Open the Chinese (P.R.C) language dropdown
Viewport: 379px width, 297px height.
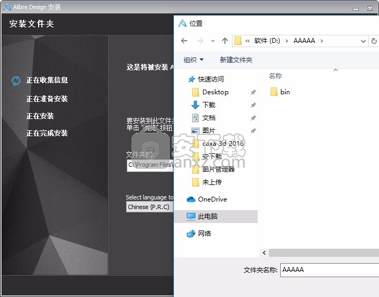pyautogui.click(x=150, y=207)
